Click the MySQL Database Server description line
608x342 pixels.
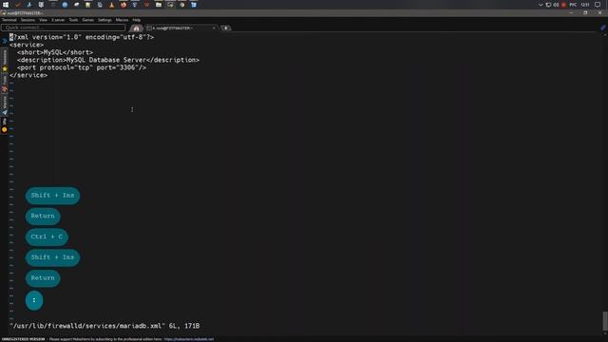click(x=108, y=60)
